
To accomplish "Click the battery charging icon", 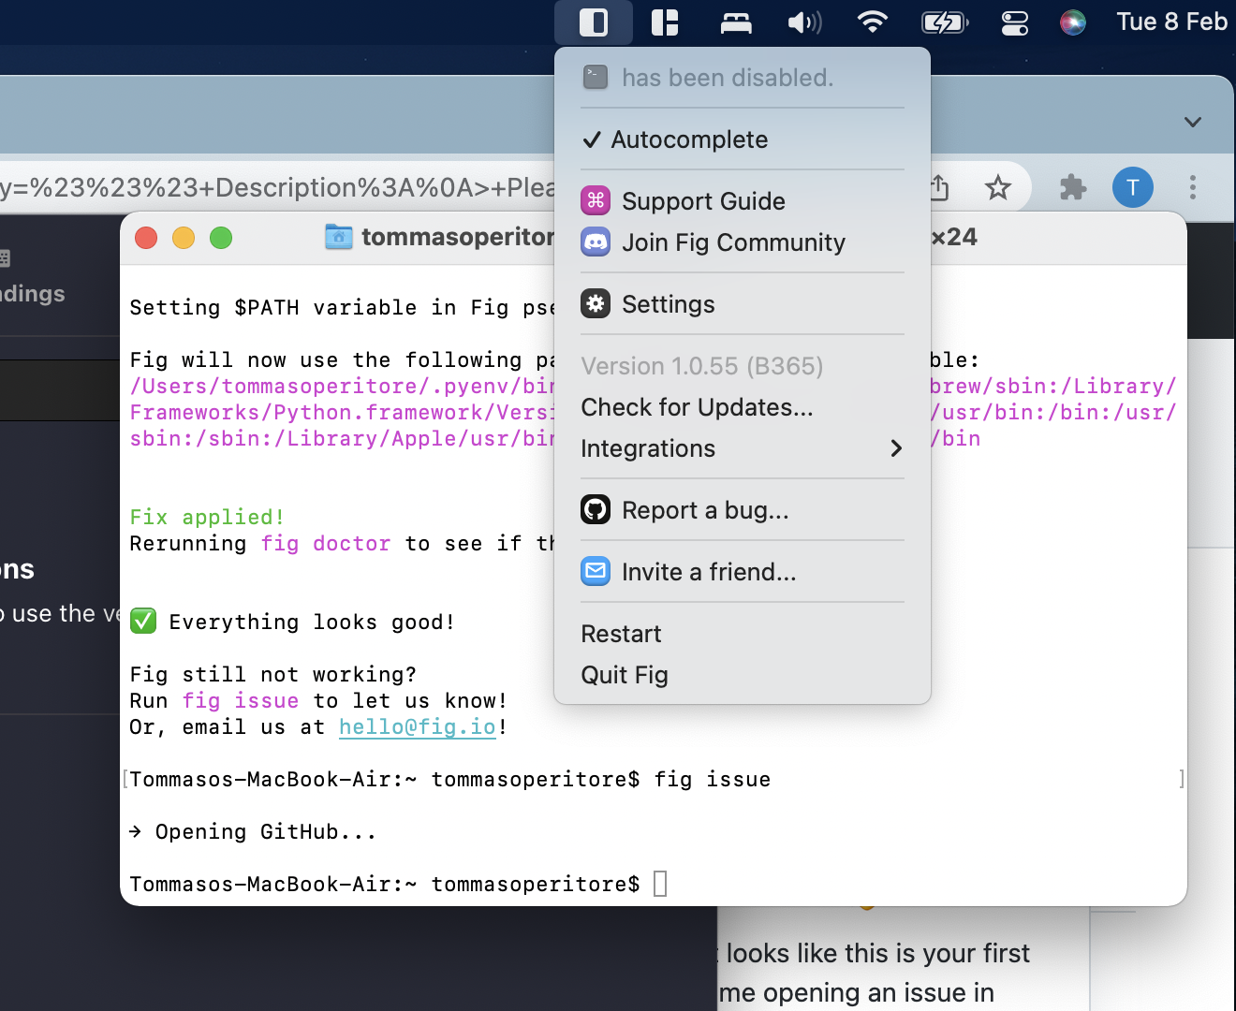I will 944,22.
